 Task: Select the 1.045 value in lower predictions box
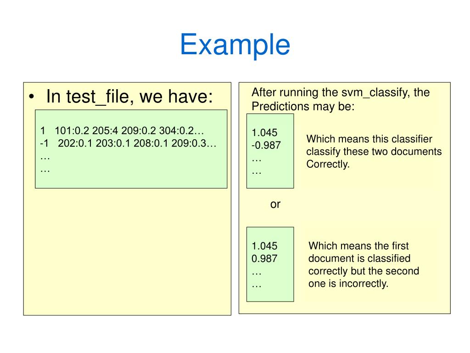tap(264, 246)
